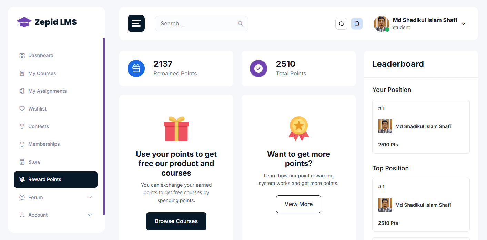Click the profile avatar in Your Position card
Image resolution: width=487 pixels, height=240 pixels.
click(385, 126)
